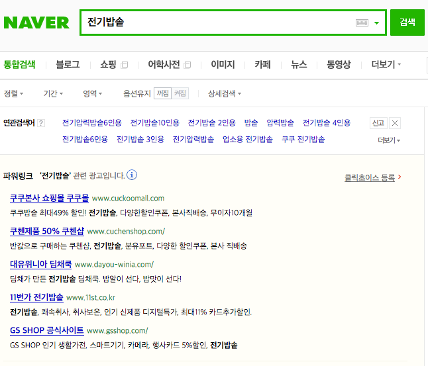Click related search 전기밥솥6인용

85,140
